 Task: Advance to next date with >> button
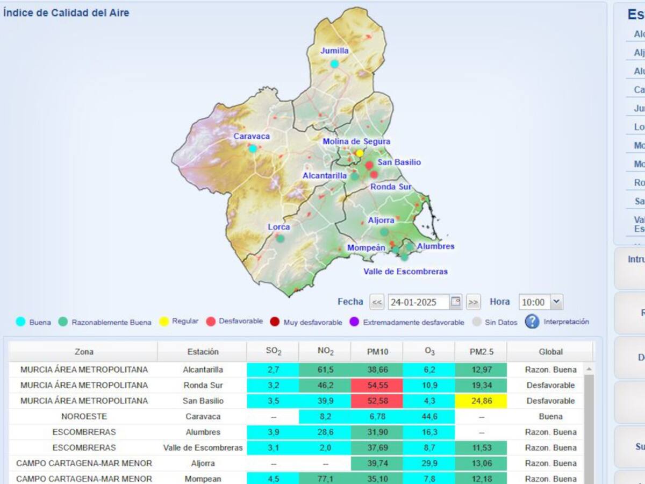pos(473,302)
